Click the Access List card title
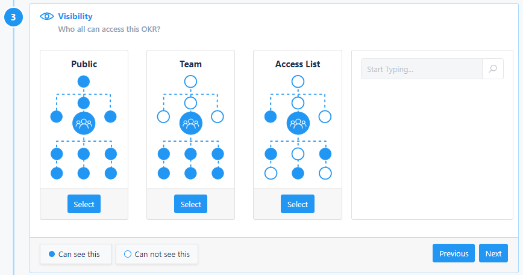 tap(298, 64)
